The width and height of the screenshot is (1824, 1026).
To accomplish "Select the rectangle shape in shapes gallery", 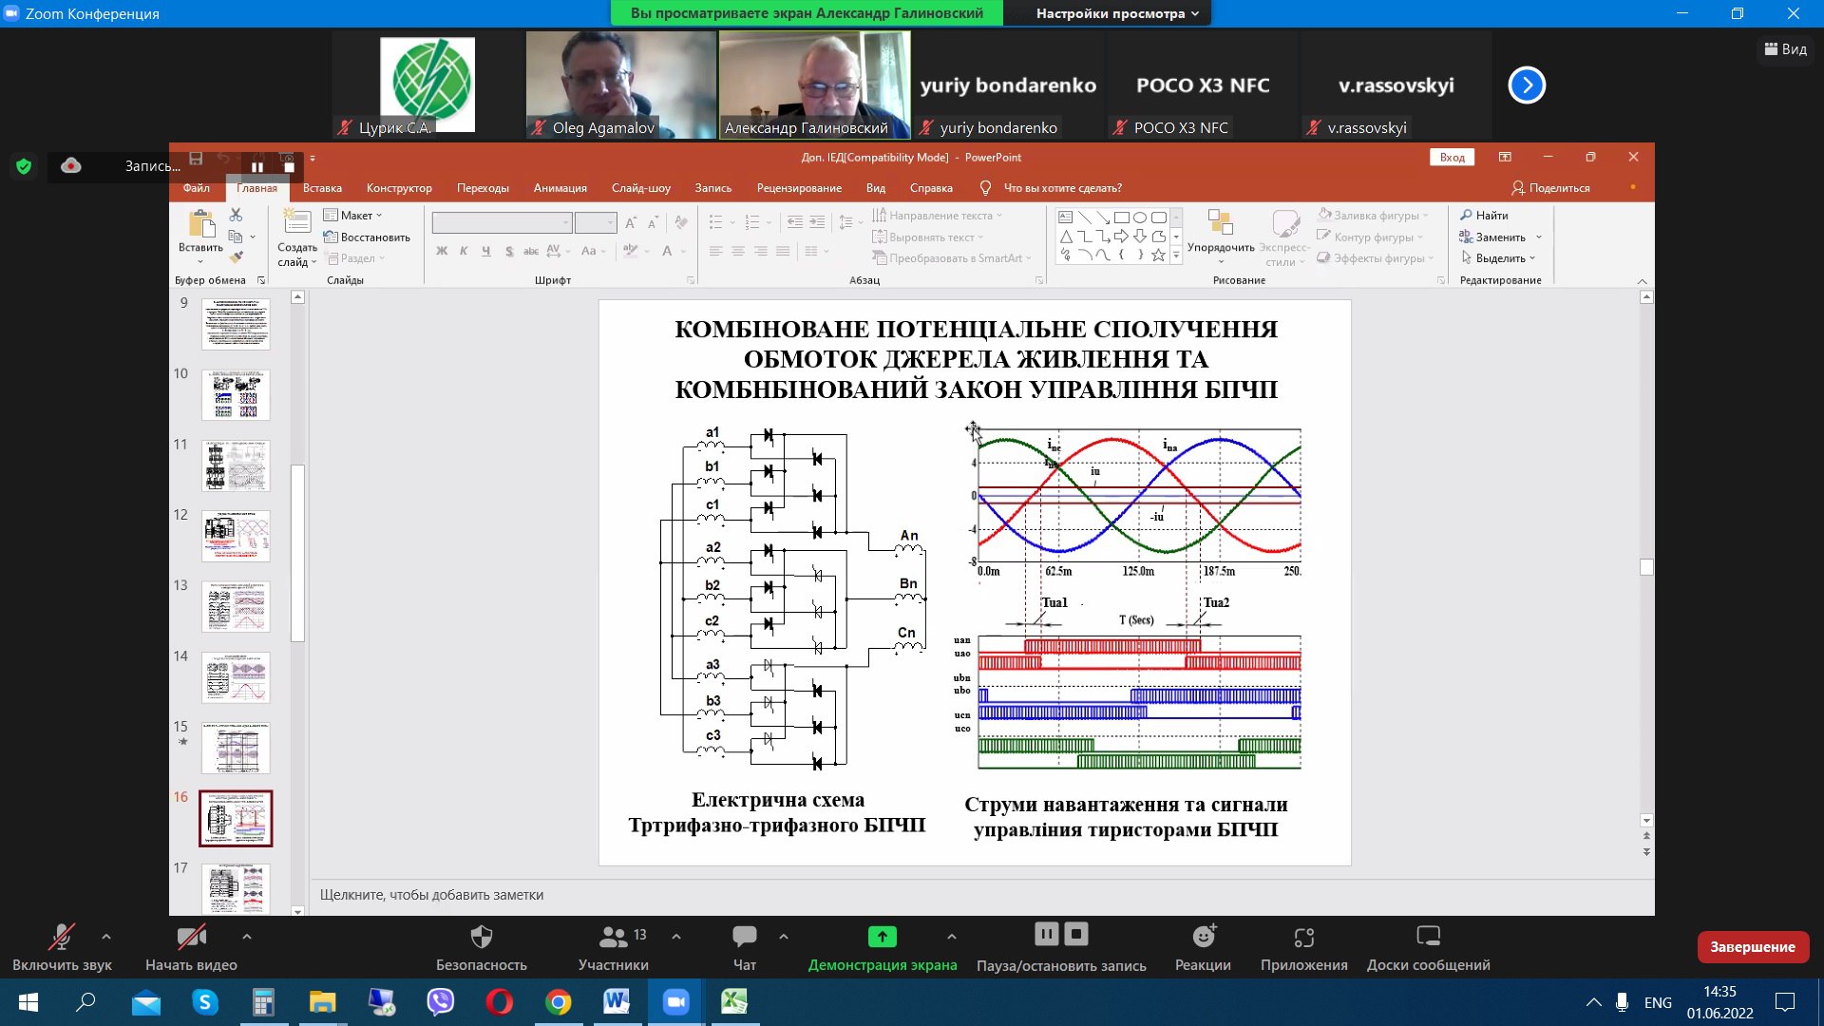I will [x=1122, y=218].
